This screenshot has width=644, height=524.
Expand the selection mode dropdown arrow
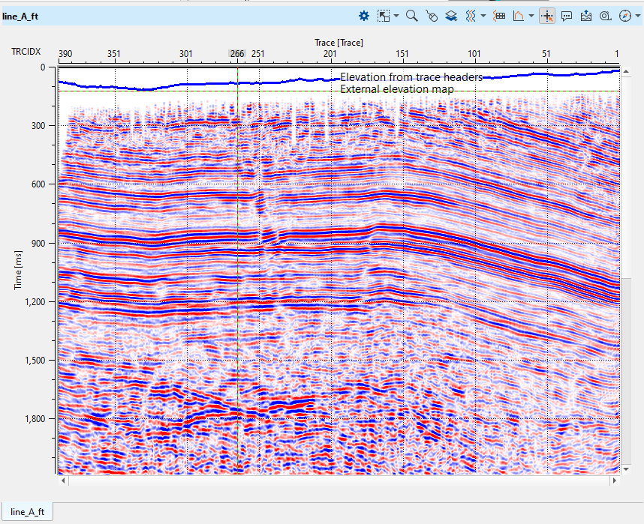click(x=396, y=16)
